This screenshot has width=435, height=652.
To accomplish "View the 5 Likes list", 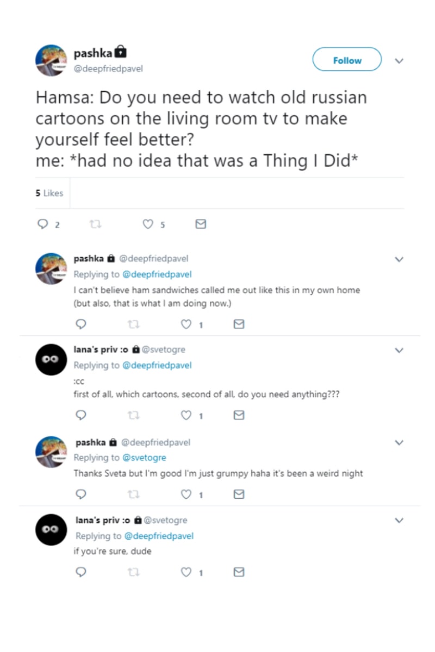I will [49, 193].
